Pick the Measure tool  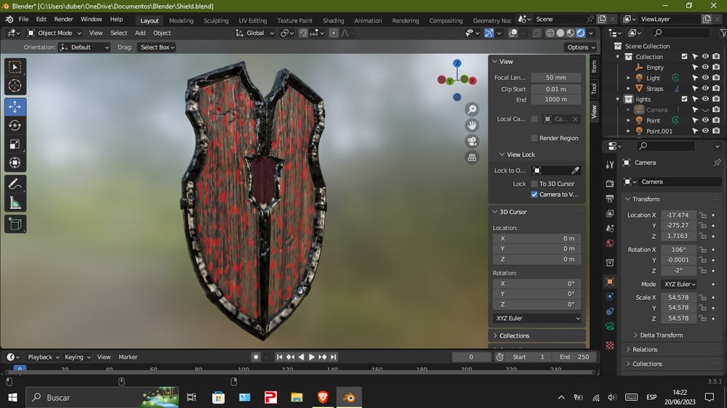pyautogui.click(x=15, y=203)
